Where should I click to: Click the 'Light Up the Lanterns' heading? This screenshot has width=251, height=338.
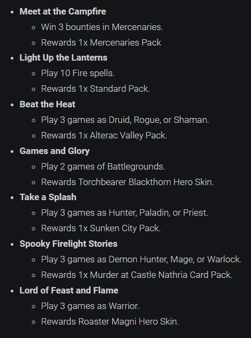tap(63, 58)
